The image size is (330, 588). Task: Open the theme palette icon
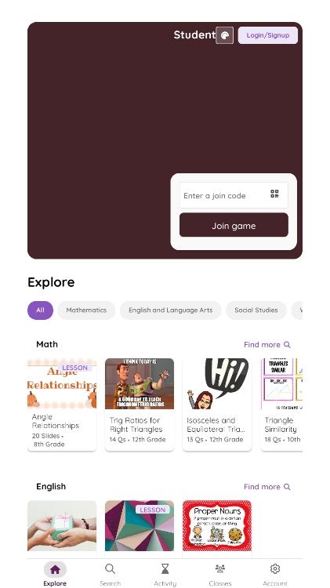coord(225,35)
